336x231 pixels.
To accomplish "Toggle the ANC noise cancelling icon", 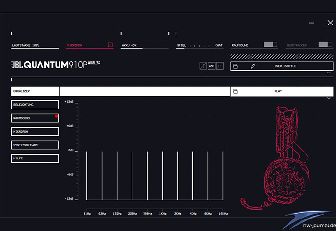I will coord(212,66).
